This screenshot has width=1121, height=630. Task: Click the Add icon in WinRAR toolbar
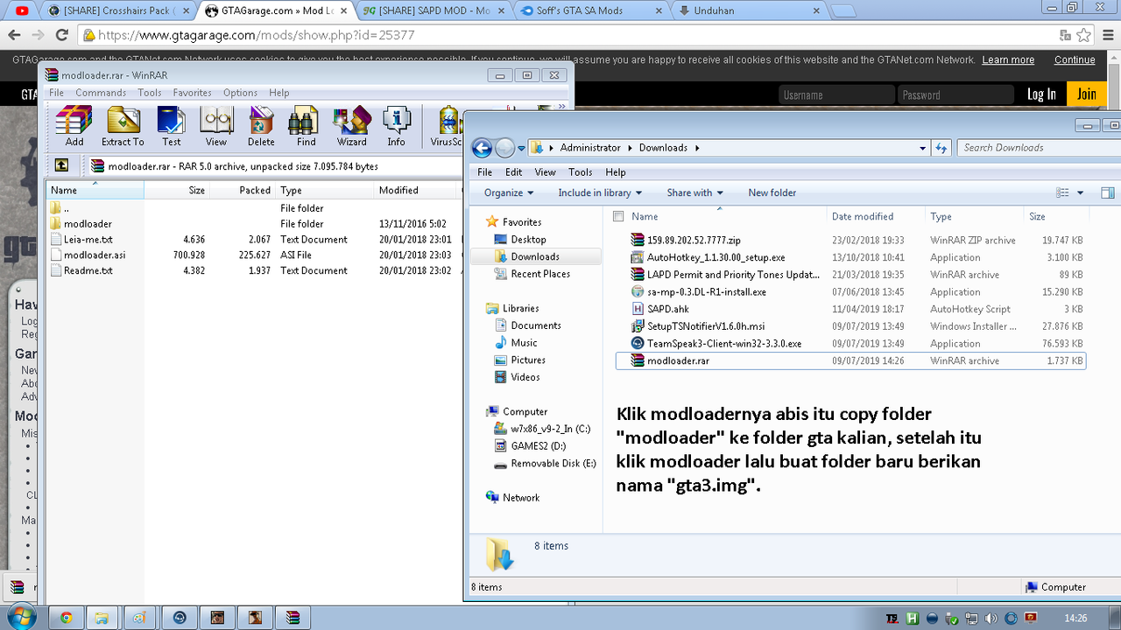point(74,127)
